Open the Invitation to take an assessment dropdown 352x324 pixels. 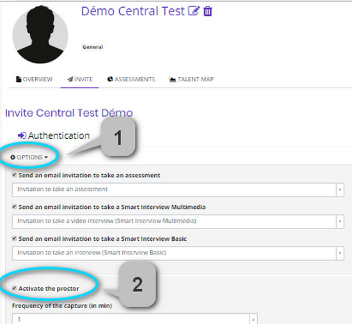178,190
